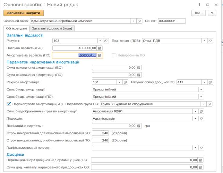Click open-form icon next to Основний засіб field
The width and height of the screenshot is (223, 173).
(139, 21)
